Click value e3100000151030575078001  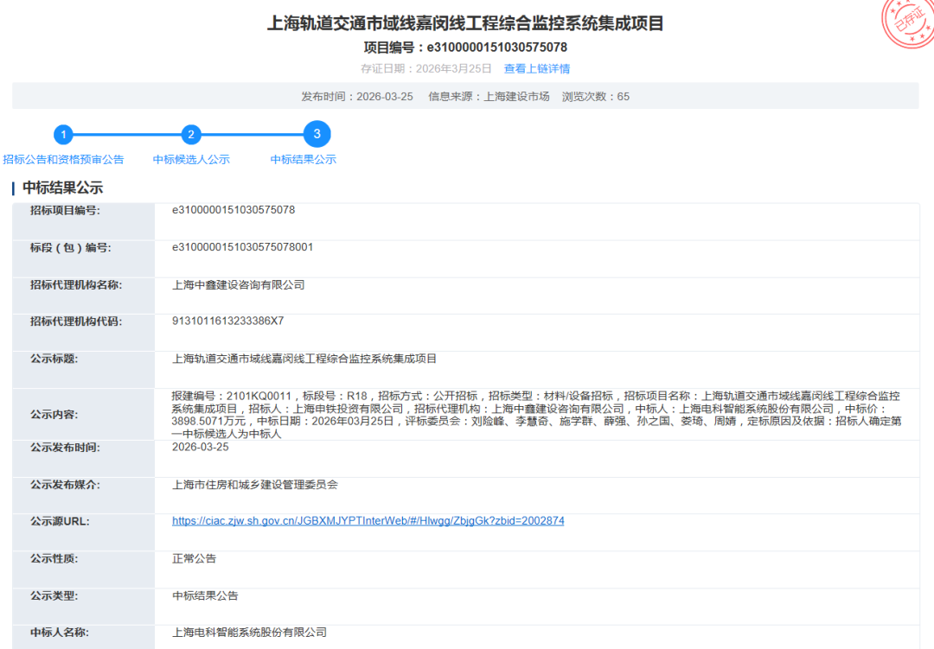coord(242,247)
